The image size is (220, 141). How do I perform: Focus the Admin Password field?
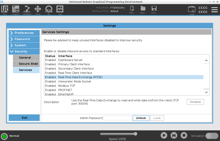coord(118,118)
